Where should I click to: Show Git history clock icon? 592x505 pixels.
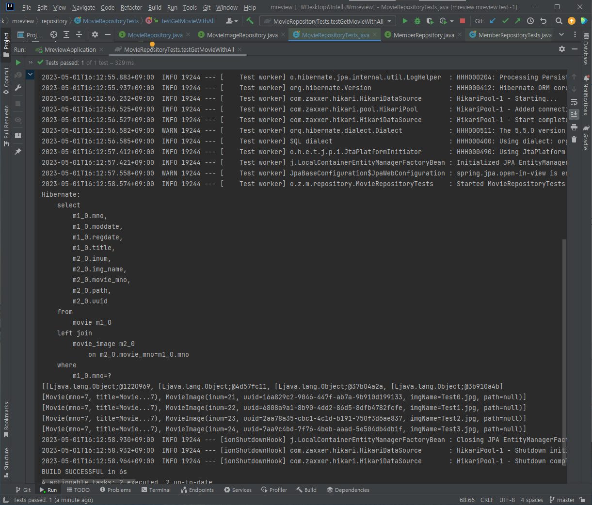click(x=530, y=21)
